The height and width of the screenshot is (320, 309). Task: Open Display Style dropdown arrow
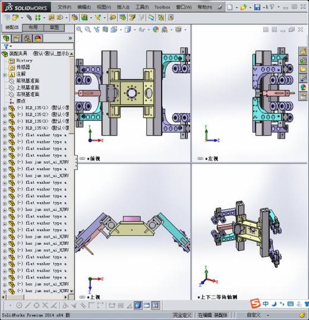135,30
